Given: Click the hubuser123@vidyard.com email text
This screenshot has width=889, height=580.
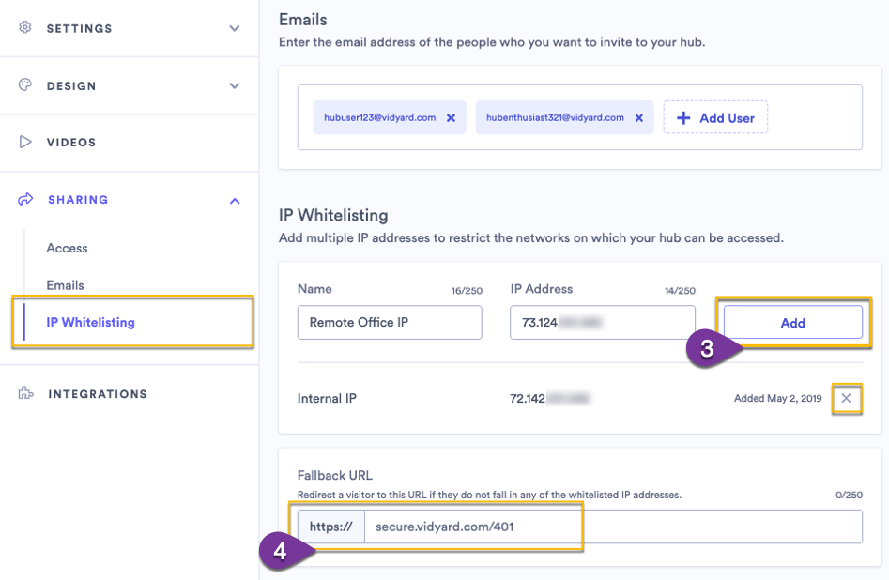Looking at the screenshot, I should (x=380, y=117).
